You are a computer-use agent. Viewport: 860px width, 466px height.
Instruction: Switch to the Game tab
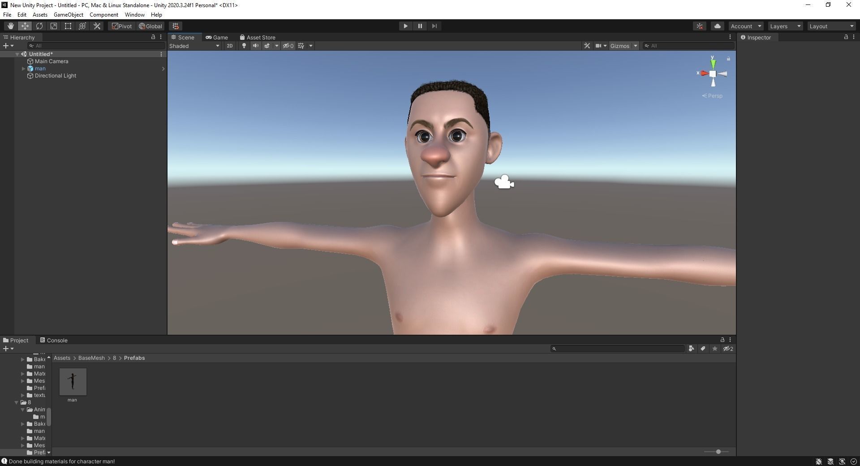tap(217, 37)
